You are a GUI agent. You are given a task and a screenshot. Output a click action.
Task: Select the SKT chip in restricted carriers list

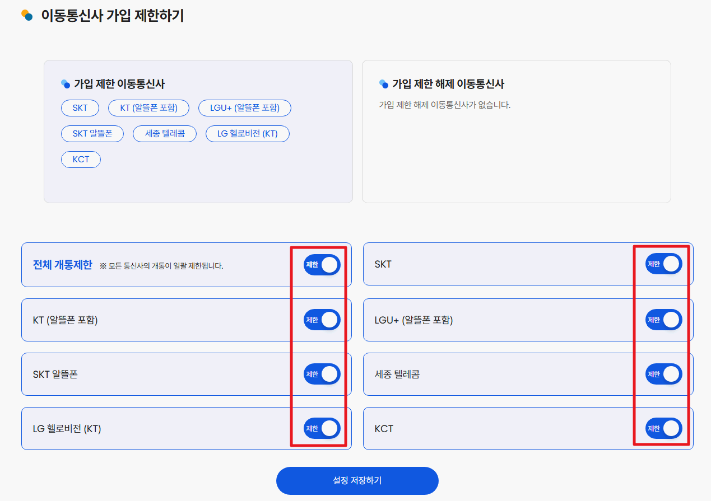tap(80, 108)
